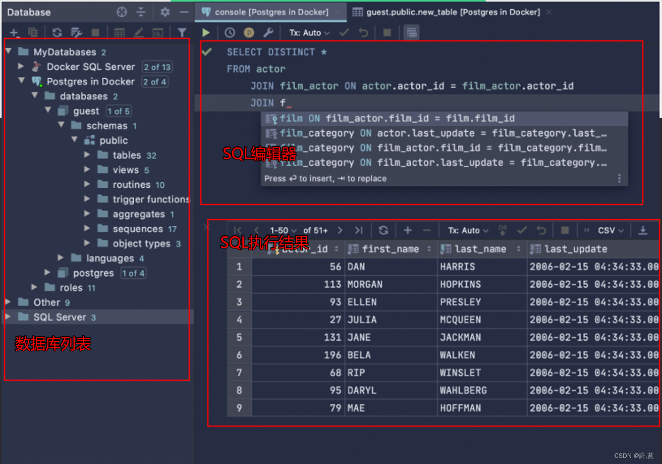Viewport: 662px width, 464px height.
Task: Add a row in results grid
Action: pos(408,230)
